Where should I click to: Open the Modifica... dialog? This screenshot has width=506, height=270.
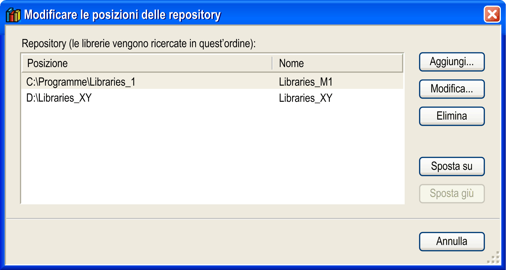point(452,89)
